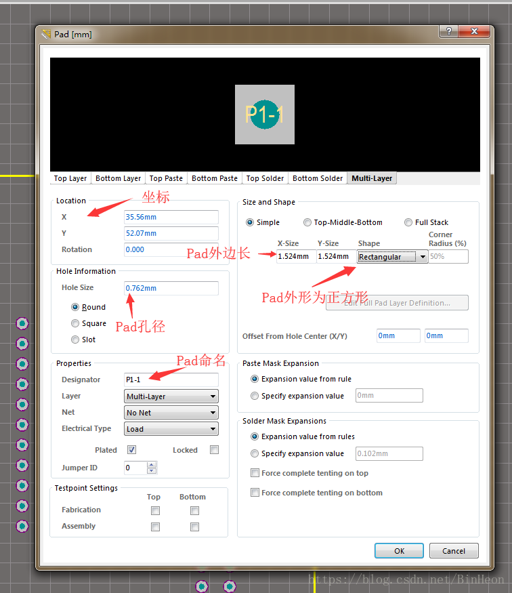
Task: Click the P1-1 pad preview graphic
Action: tap(265, 115)
